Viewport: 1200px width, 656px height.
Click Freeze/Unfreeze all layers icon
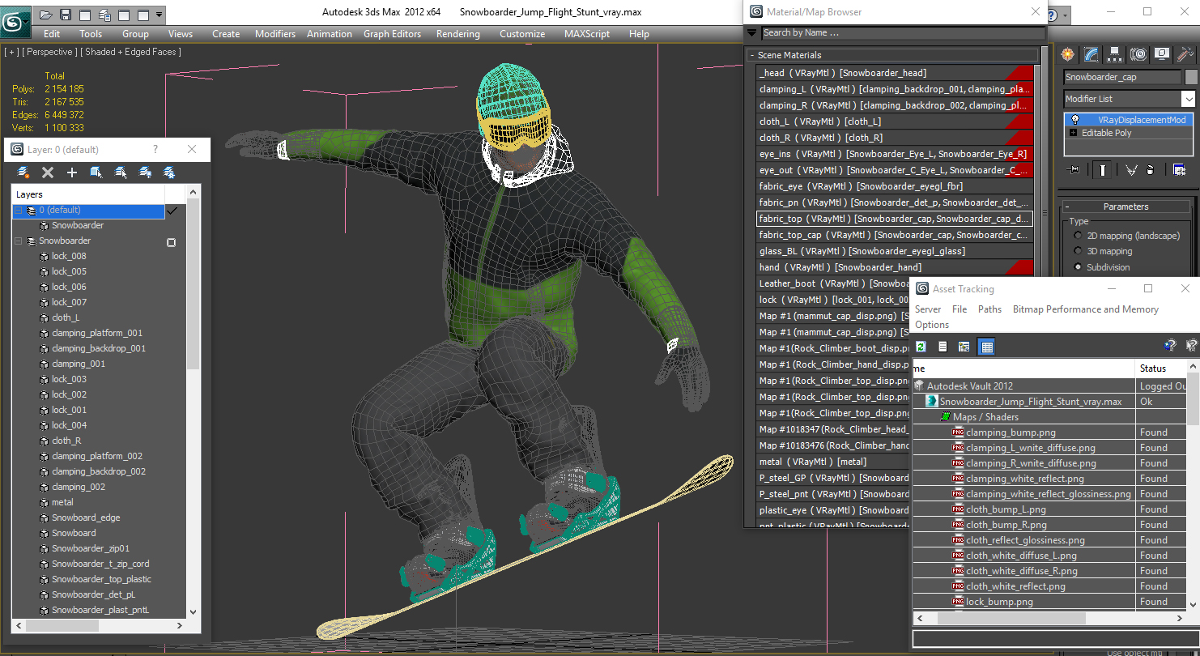[169, 173]
